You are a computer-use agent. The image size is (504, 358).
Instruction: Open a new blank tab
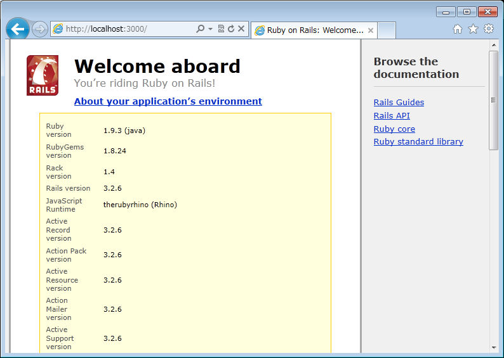(x=387, y=30)
